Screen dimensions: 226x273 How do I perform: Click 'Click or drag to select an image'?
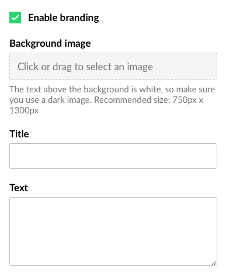pyautogui.click(x=85, y=67)
